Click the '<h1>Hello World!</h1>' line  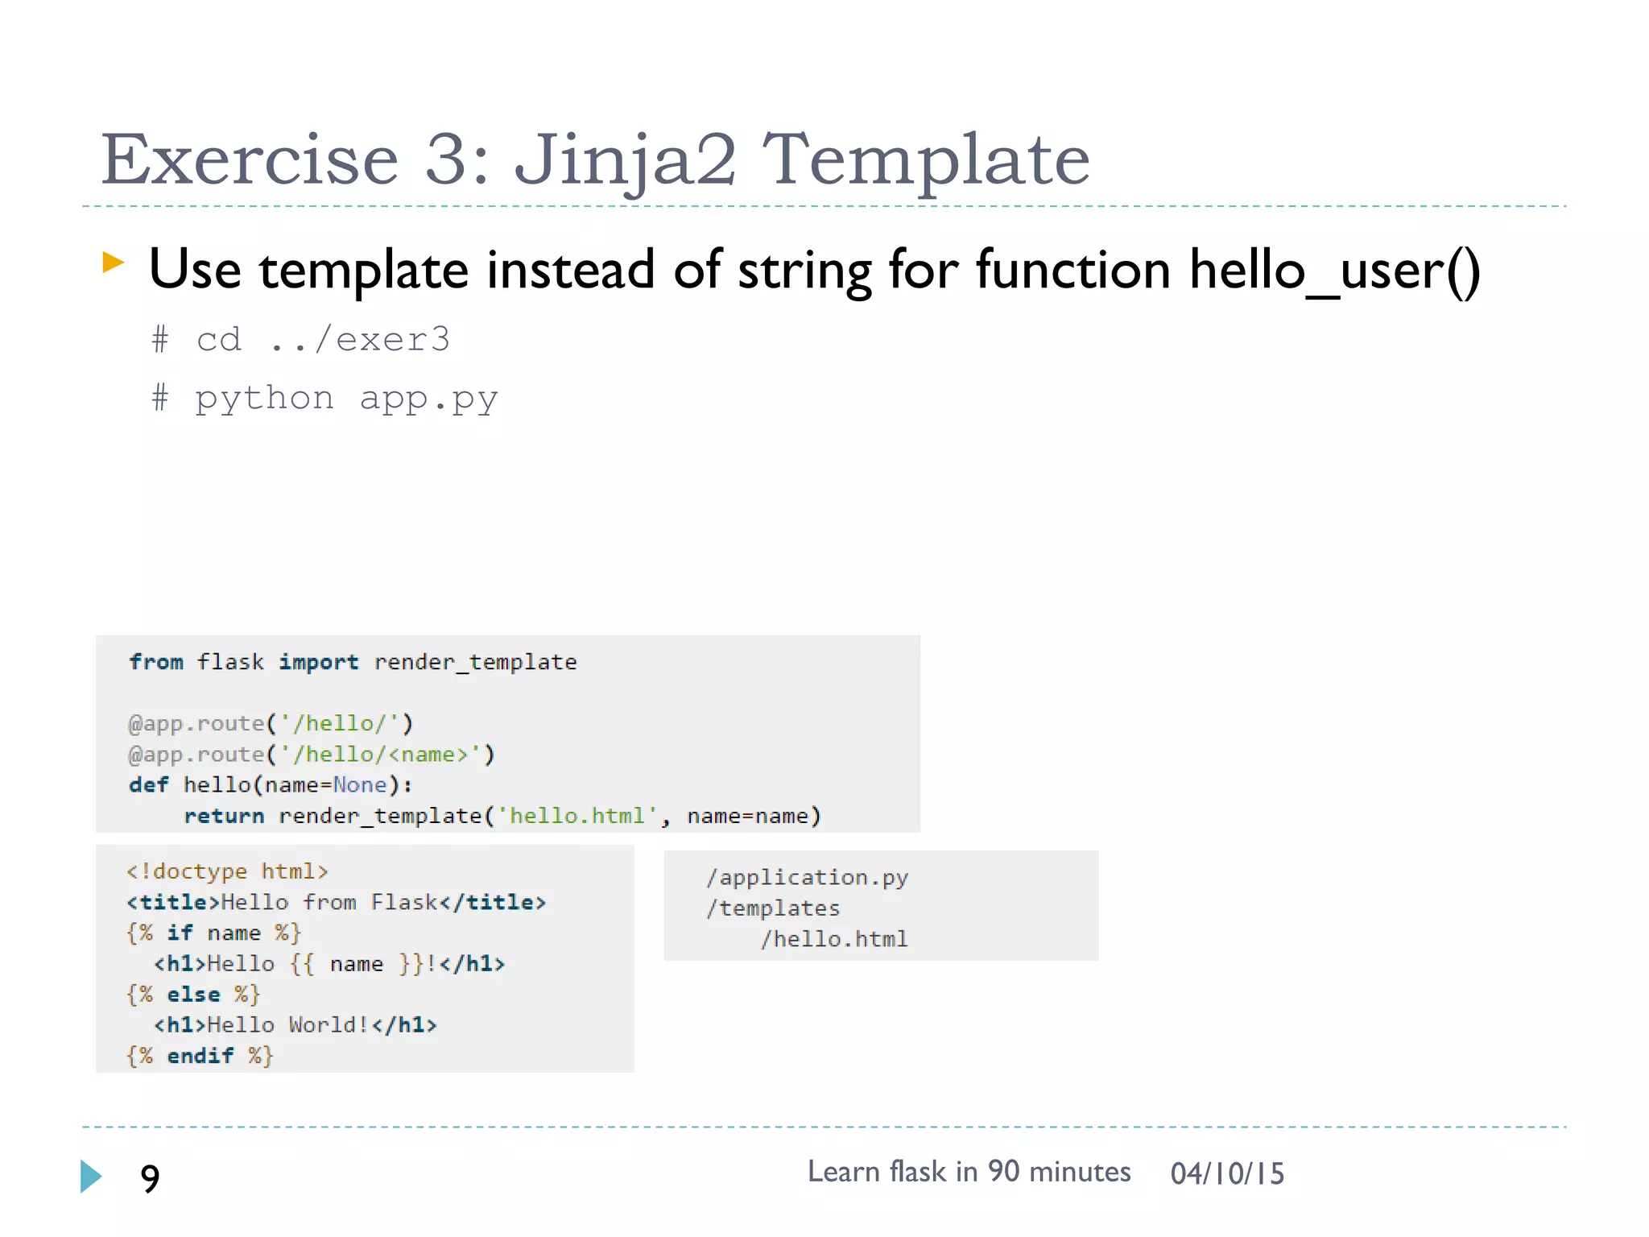coord(295,1024)
